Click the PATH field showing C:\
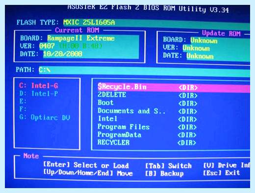This screenshot has width=255, height=193. (144, 70)
